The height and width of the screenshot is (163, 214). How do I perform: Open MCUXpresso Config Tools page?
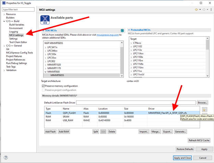coord(20,53)
